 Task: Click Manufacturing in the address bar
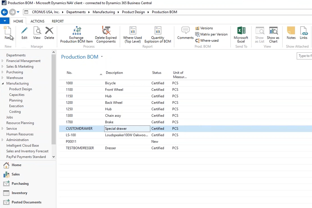point(104,12)
